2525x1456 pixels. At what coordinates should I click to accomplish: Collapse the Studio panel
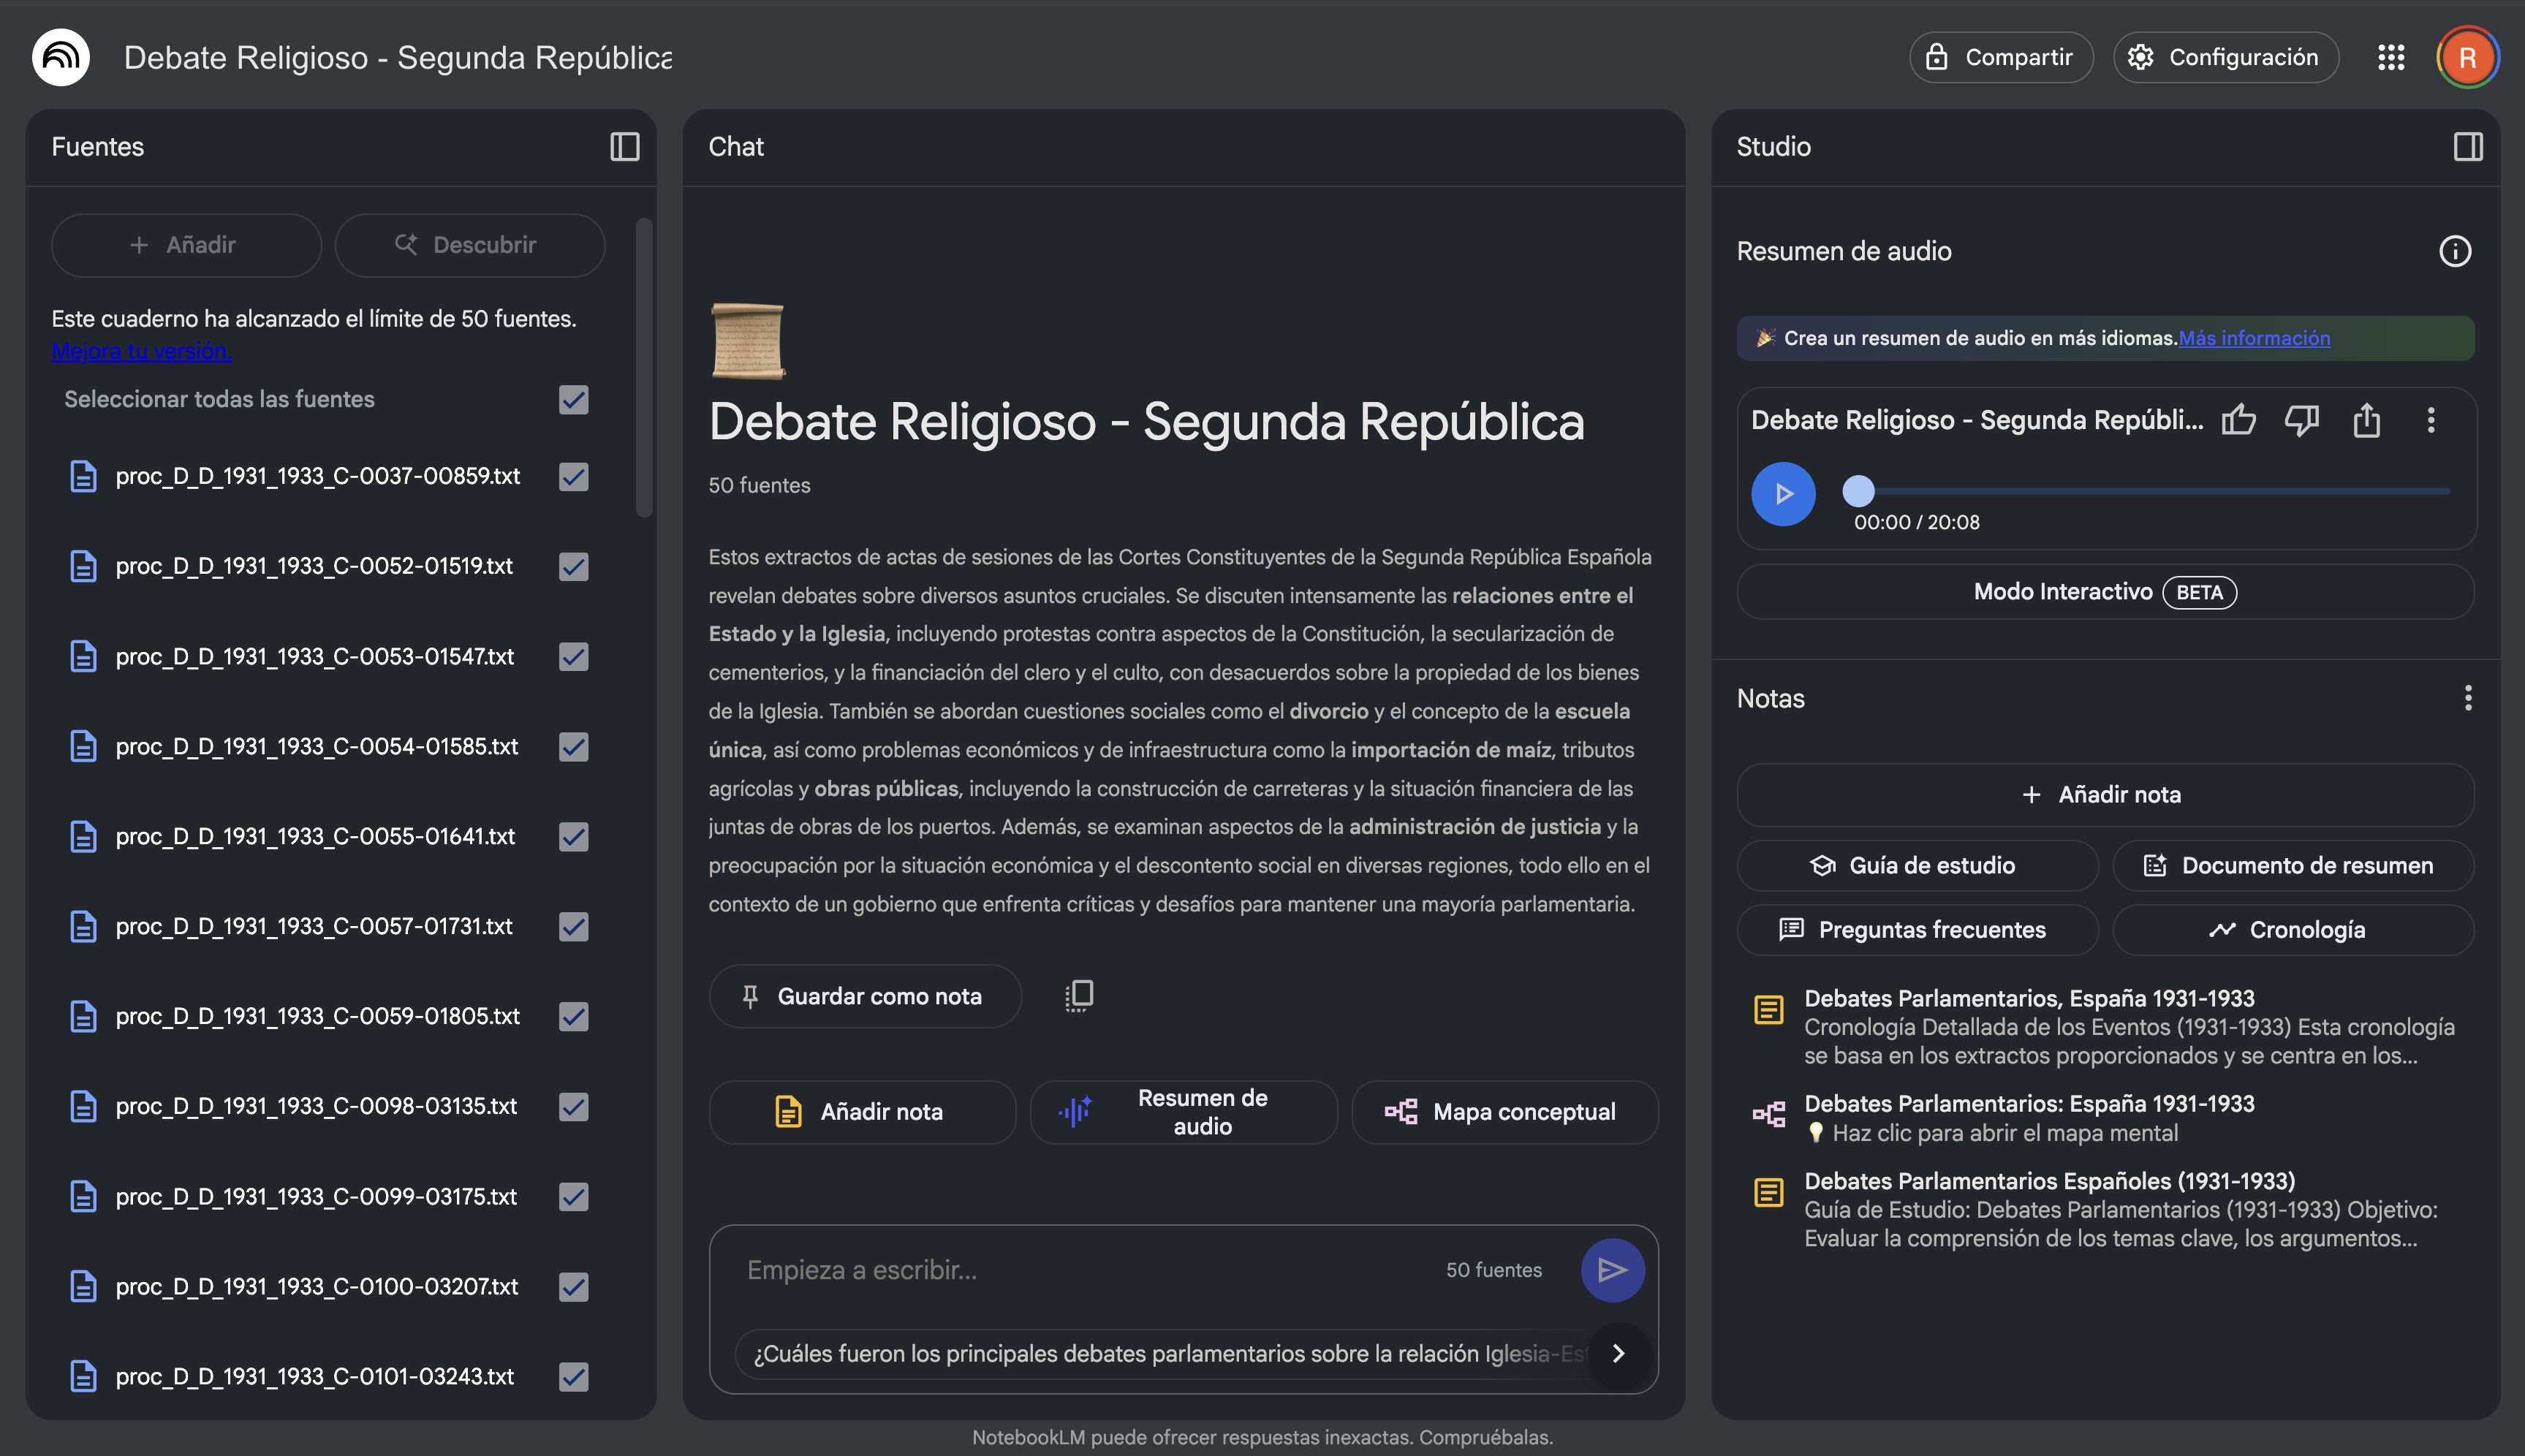(2468, 146)
